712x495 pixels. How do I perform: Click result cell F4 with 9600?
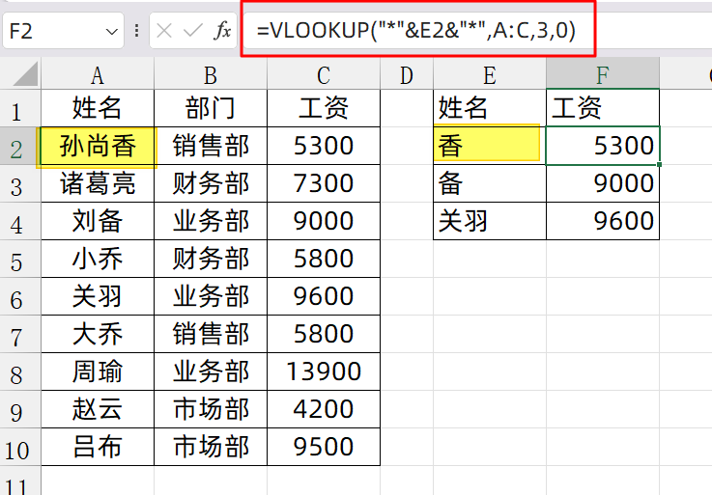tap(603, 221)
